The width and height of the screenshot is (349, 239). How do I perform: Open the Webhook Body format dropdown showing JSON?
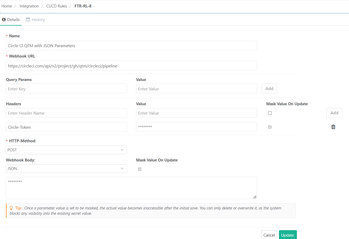(x=66, y=168)
